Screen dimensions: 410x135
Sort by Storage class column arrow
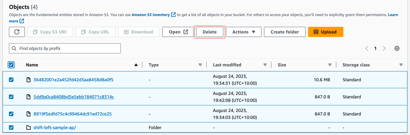[x=401, y=65]
